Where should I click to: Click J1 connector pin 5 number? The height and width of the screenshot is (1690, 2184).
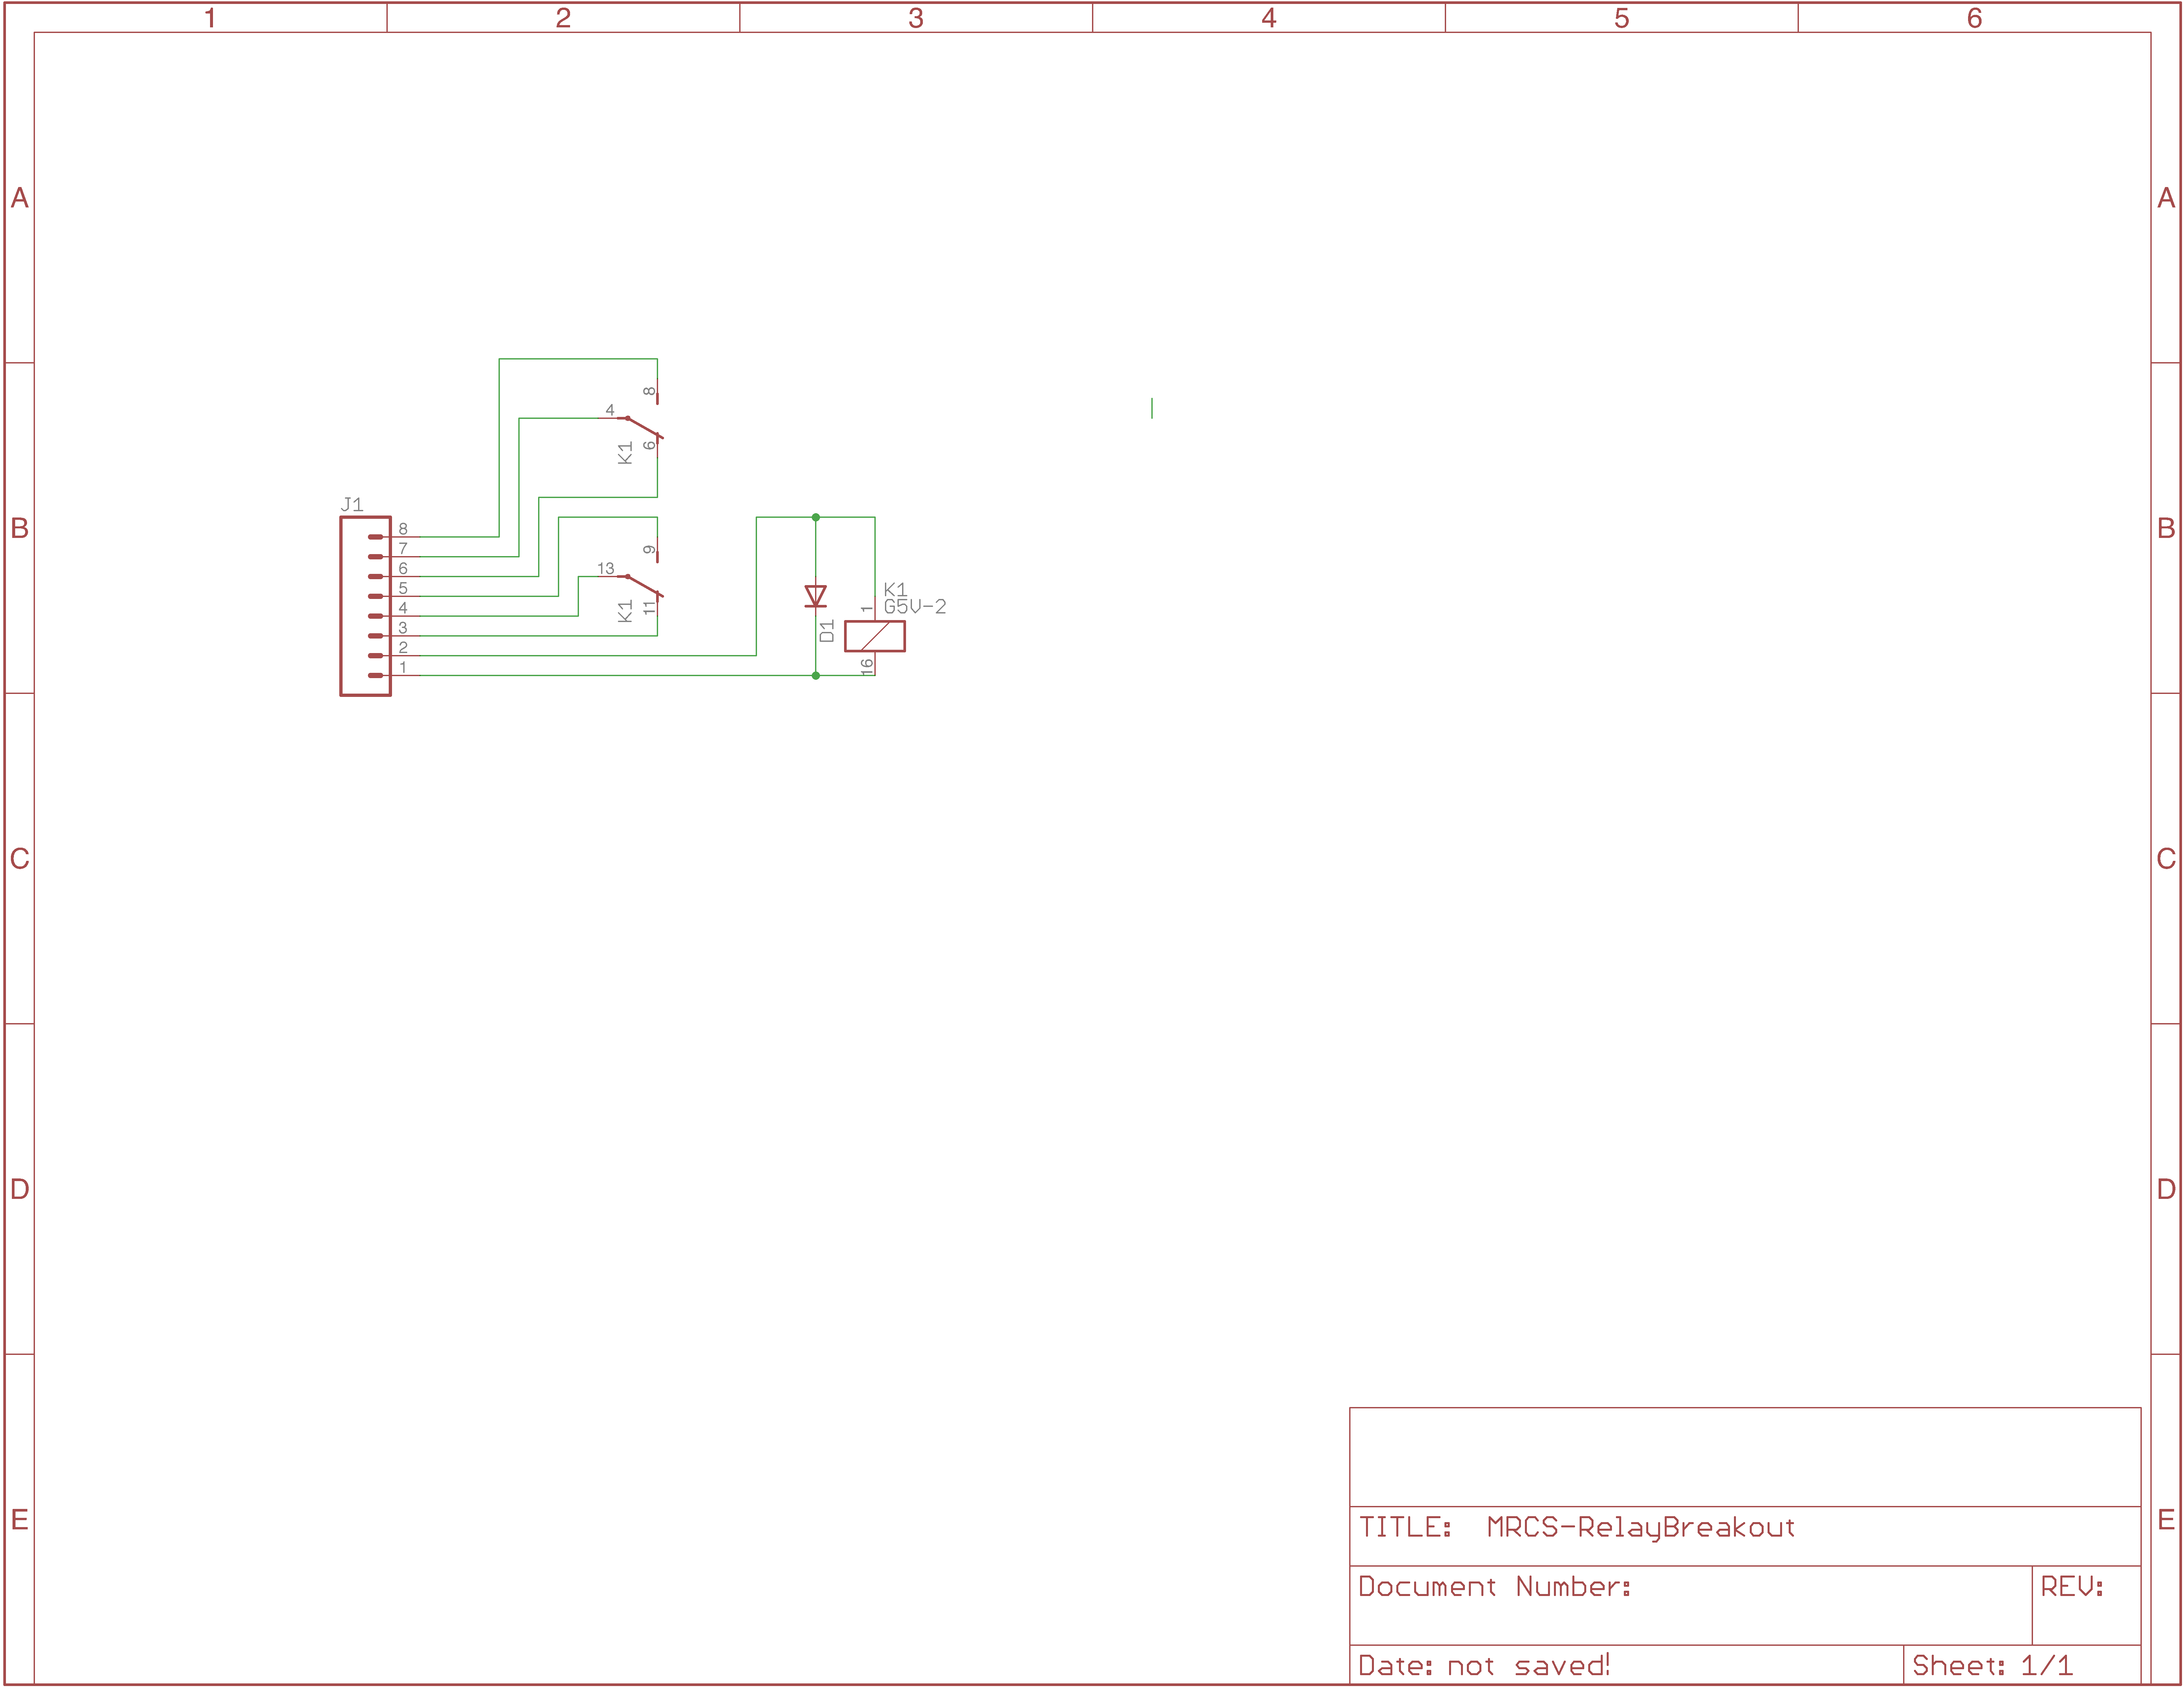403,588
